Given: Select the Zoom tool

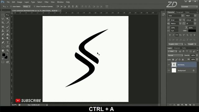Looking at the screenshot, I should coord(7,50).
